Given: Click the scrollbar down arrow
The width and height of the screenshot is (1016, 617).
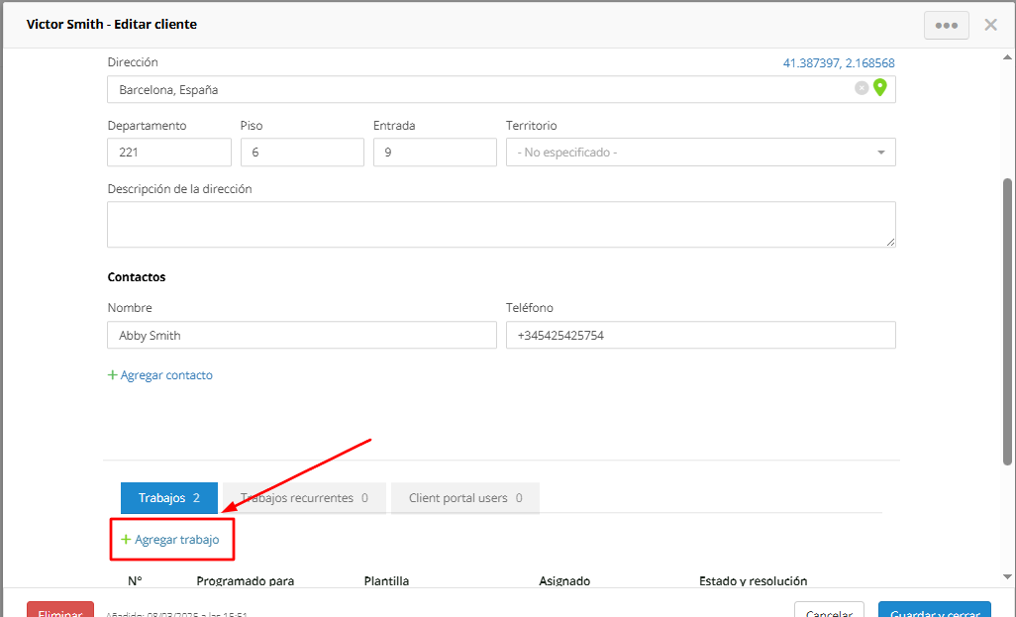Looking at the screenshot, I should tap(1007, 576).
